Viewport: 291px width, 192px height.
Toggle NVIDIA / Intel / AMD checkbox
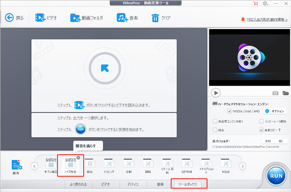coord(230,111)
